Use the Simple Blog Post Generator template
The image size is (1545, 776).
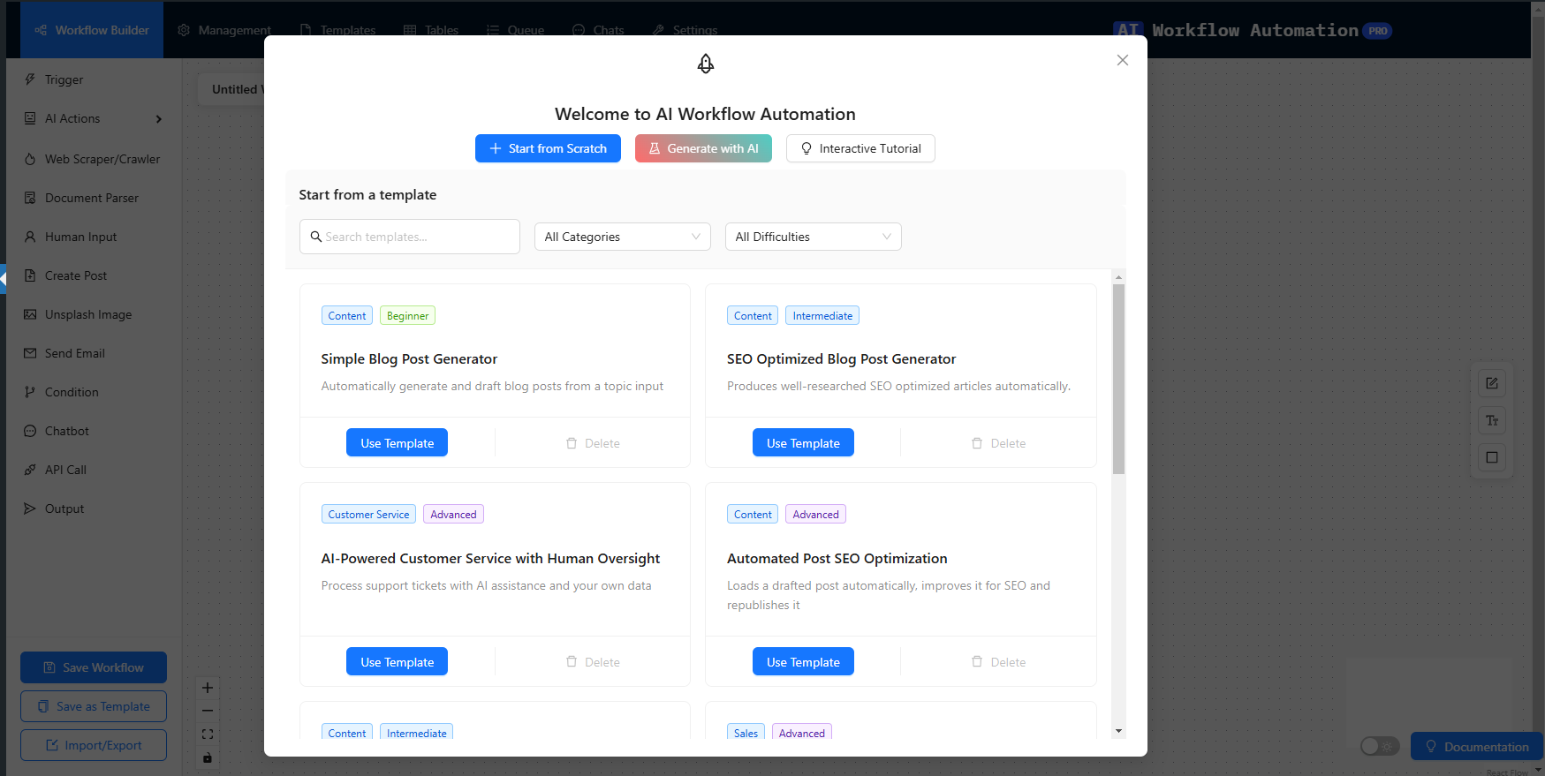point(397,442)
